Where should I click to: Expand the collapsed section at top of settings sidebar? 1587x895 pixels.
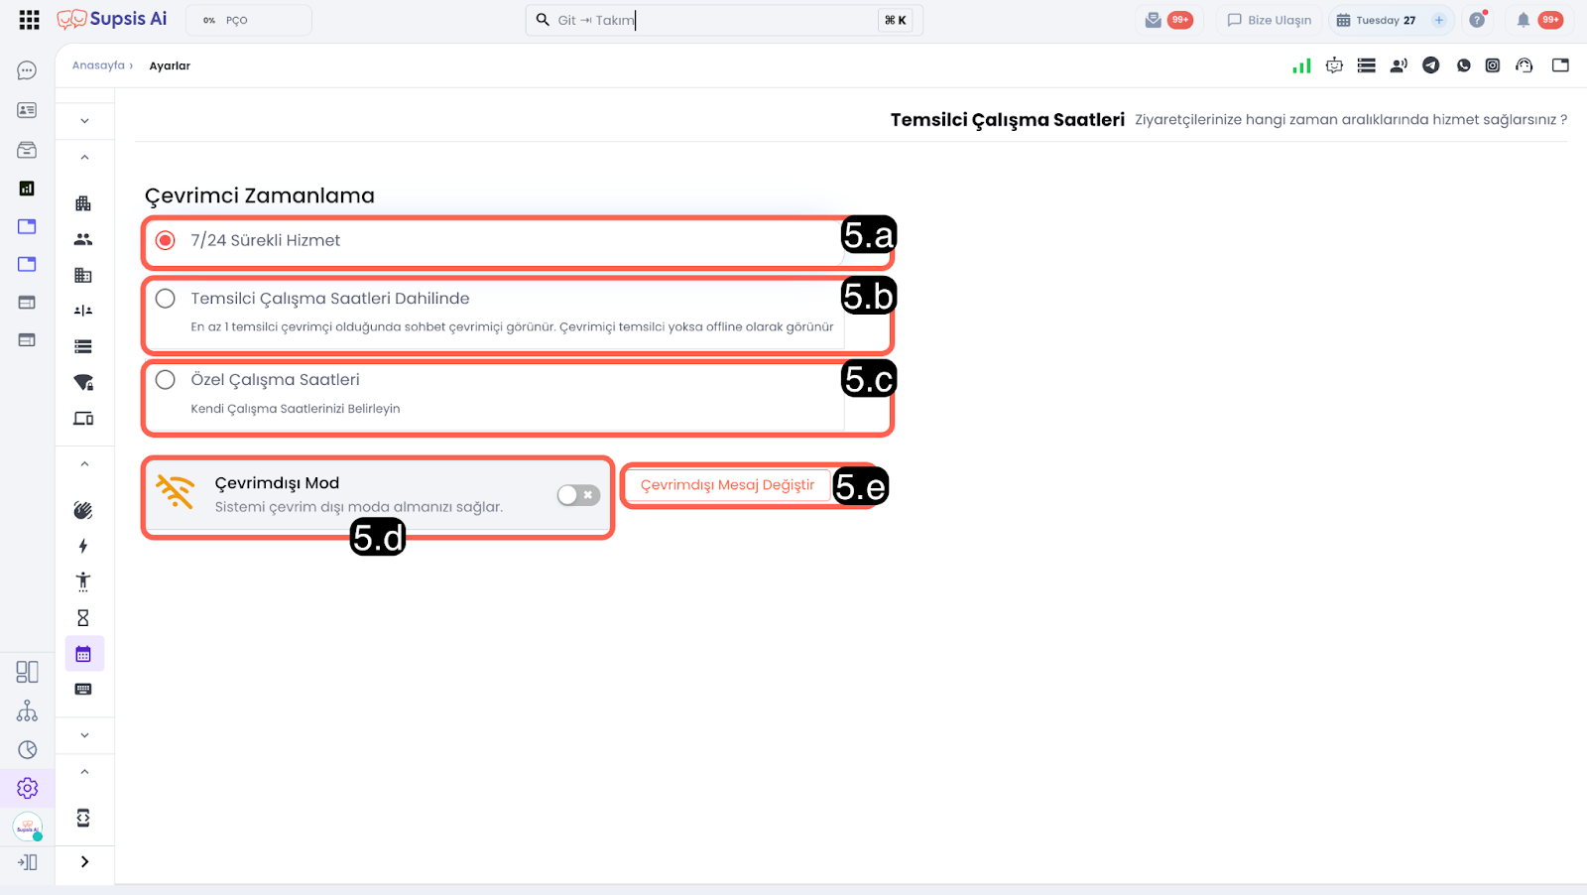(x=84, y=121)
